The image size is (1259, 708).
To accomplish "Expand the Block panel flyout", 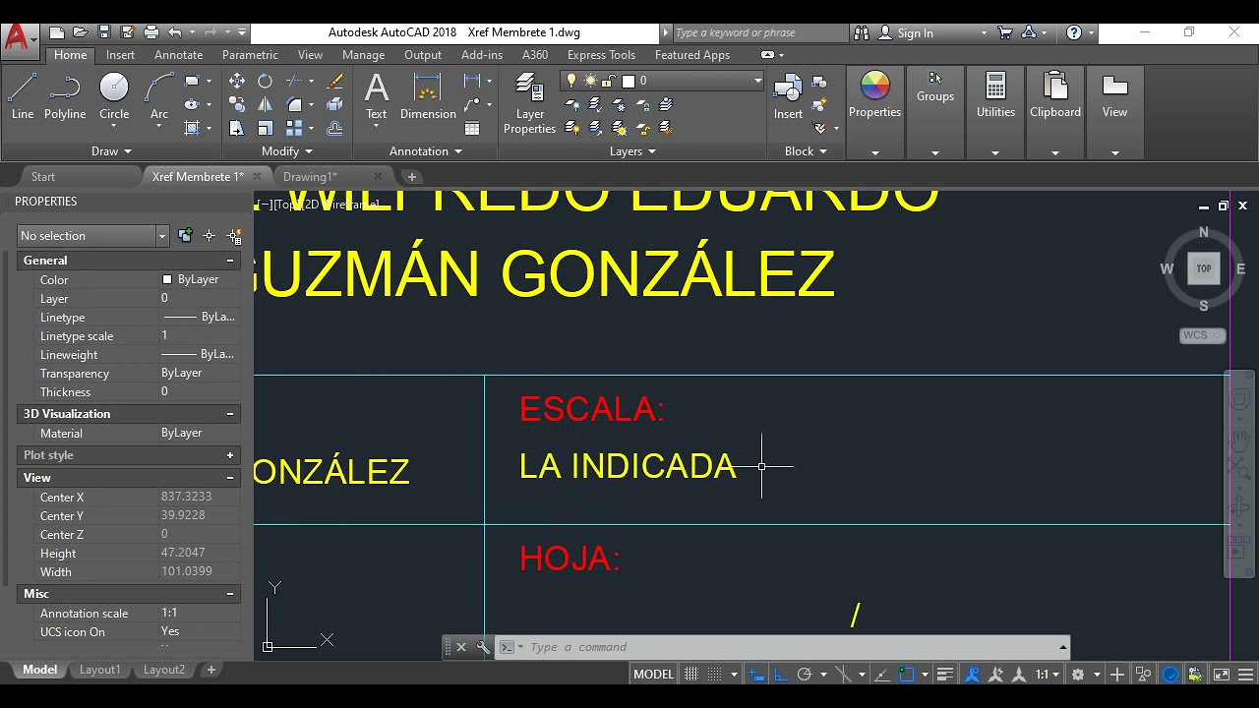I will coord(806,151).
